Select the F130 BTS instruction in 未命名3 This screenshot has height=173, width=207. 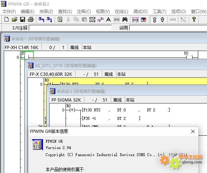pyautogui.click(x=126, y=110)
